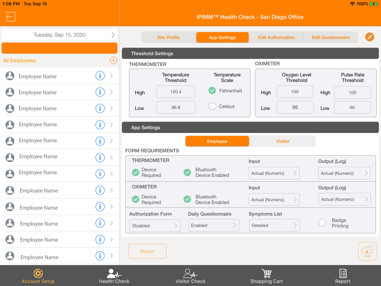The image size is (381, 286).
Task: Edit the Oxygen Level Low 96 field
Action: point(295,107)
